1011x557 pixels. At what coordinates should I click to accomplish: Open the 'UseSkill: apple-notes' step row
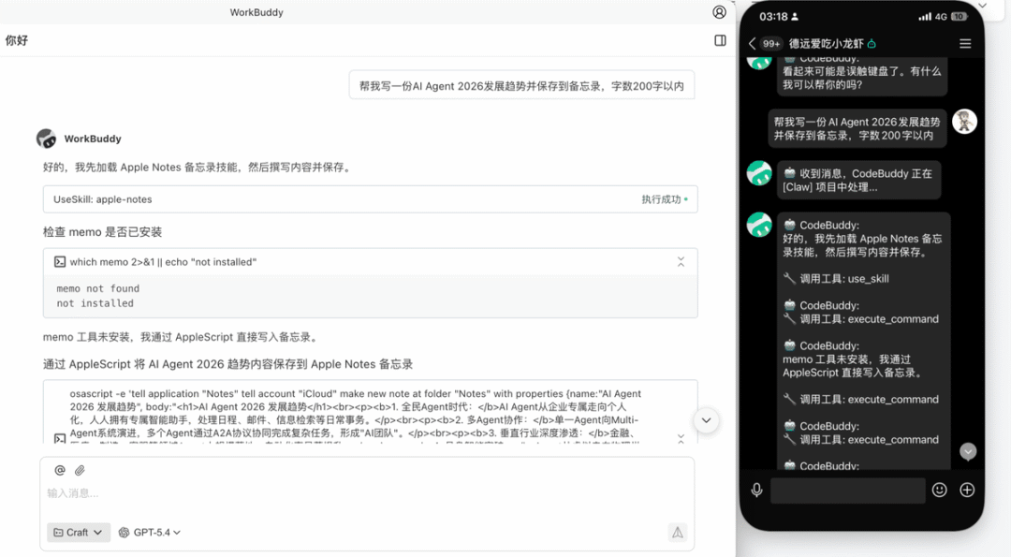point(370,199)
